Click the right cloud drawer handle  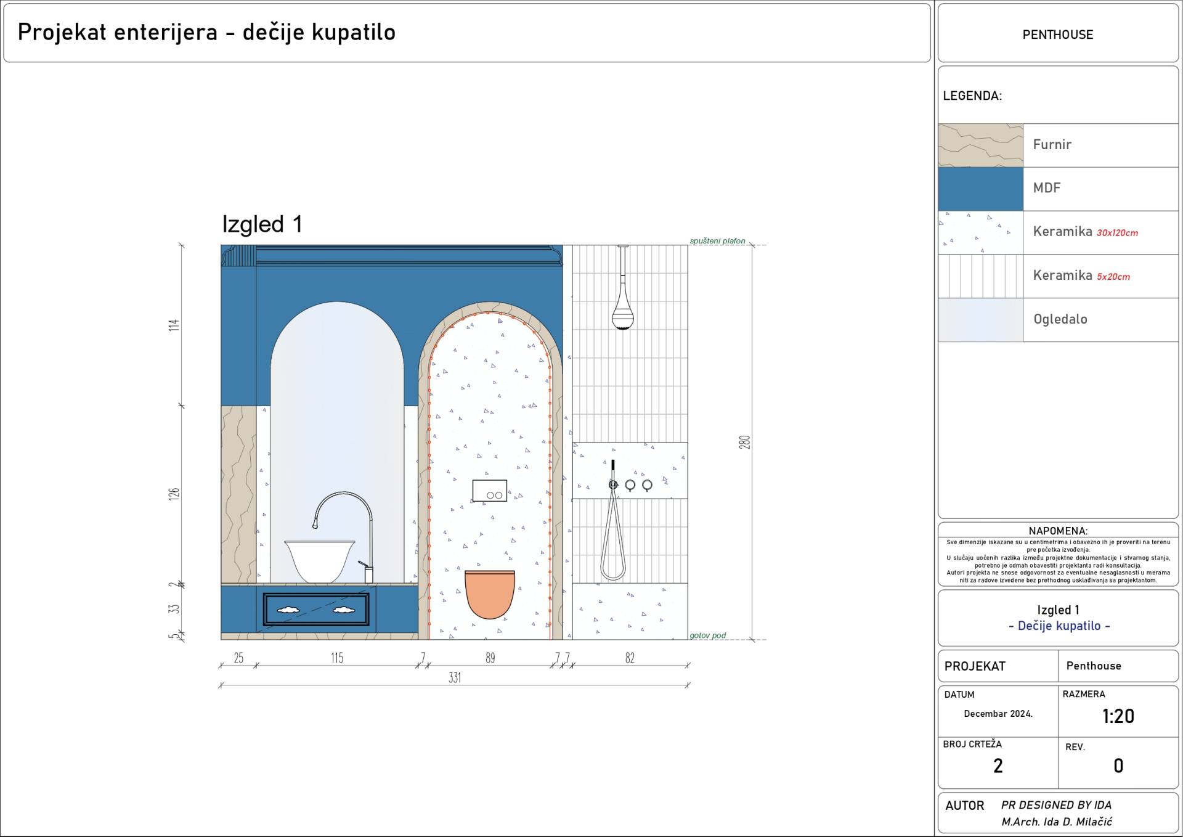tap(344, 610)
